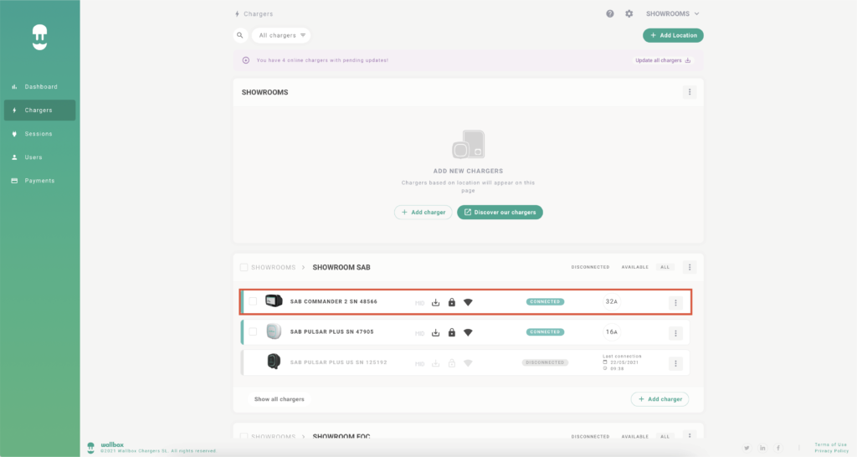Click the Chargers breadcrumb title at top
Viewport: 857px width, 457px height.
coord(258,13)
